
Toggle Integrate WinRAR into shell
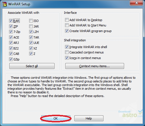tap(67, 47)
